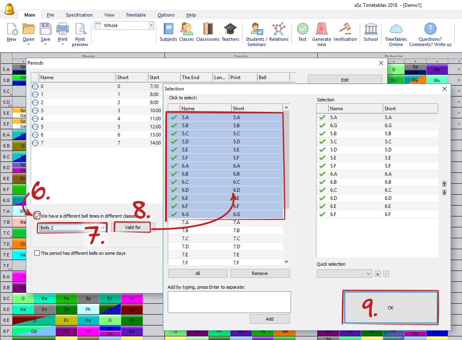Viewport: 462px width, 340px height.
Task: Open the Verification gavel icon
Action: [x=345, y=29]
